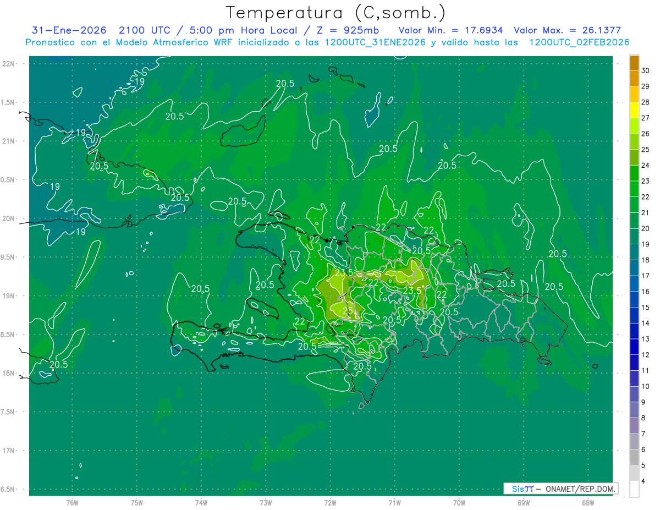The height and width of the screenshot is (510, 660).
Task: Click the "71W" longitude axis label
Action: (394, 502)
